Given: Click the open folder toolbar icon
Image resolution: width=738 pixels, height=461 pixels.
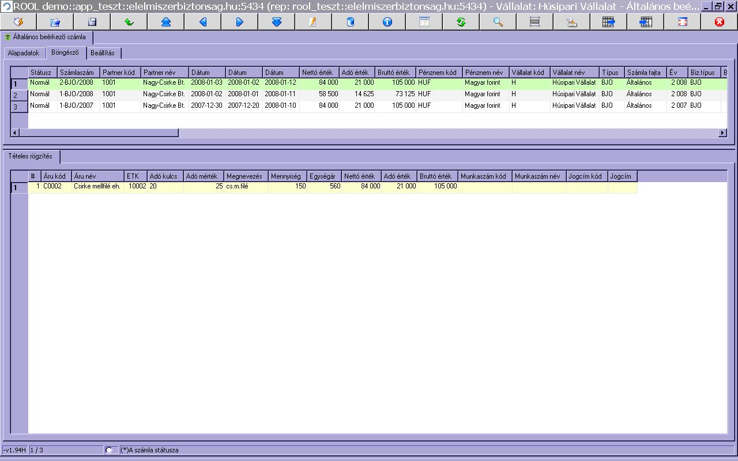Looking at the screenshot, I should 55,22.
